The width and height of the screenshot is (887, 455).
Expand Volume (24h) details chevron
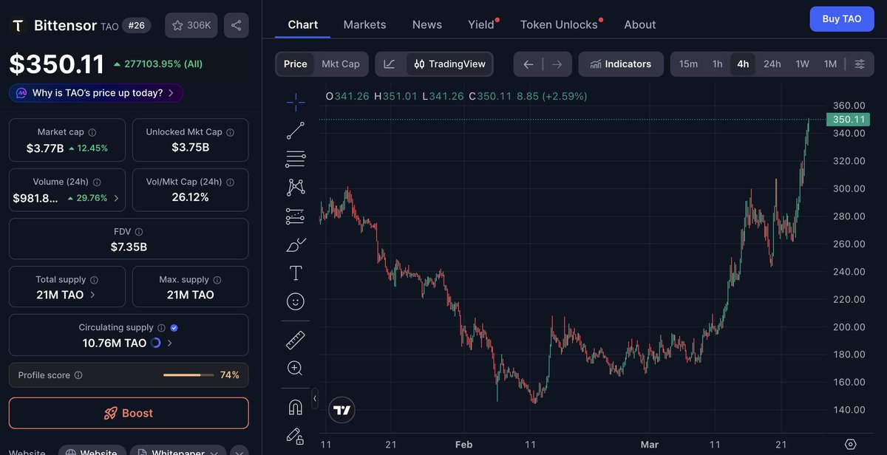click(115, 198)
